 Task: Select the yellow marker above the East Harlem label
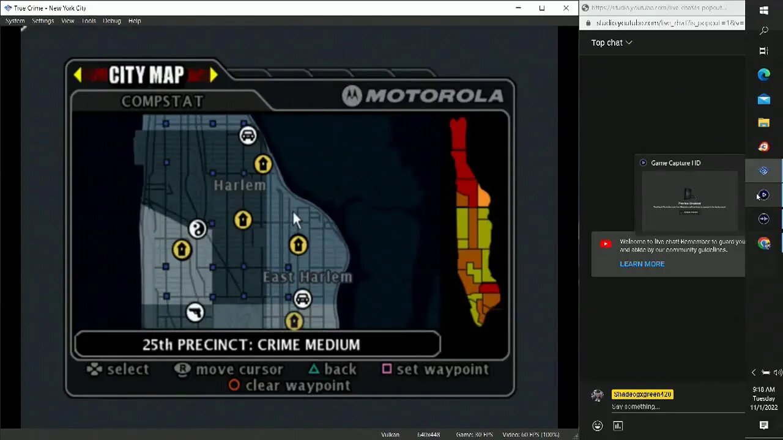298,245
